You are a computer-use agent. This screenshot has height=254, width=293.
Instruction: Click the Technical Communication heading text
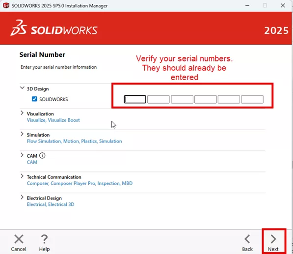(54, 177)
